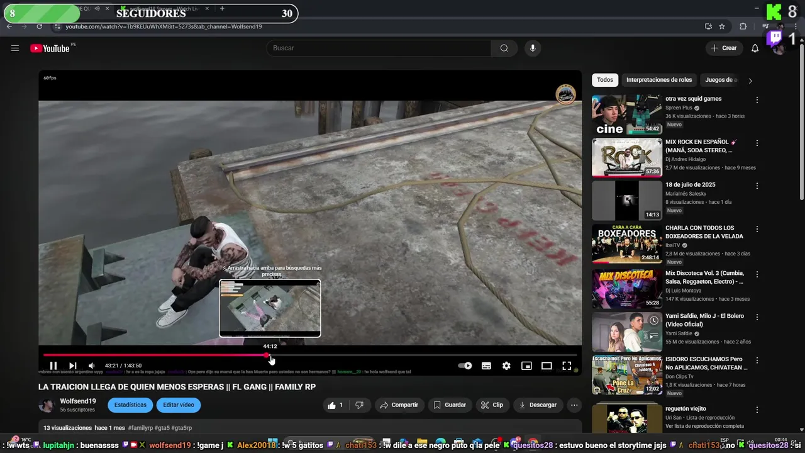Switch to theater mode

click(547, 366)
